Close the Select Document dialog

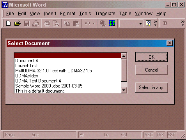[170, 43]
